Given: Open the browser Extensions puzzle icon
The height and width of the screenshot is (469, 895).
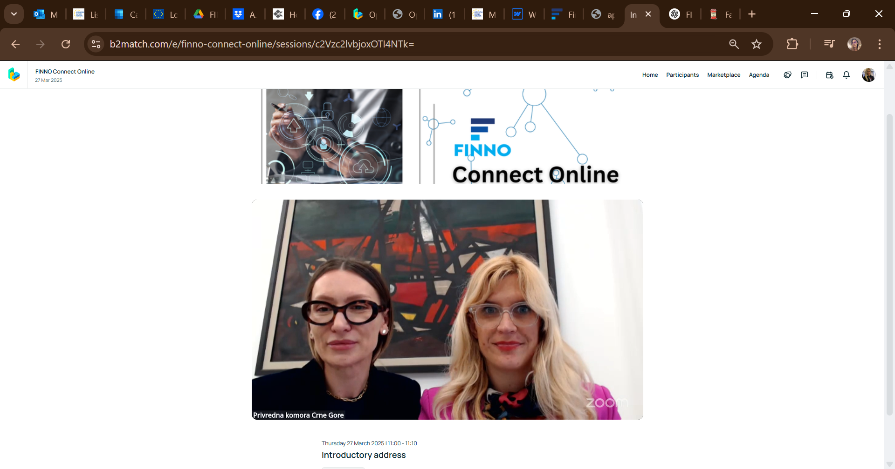Looking at the screenshot, I should click(792, 44).
